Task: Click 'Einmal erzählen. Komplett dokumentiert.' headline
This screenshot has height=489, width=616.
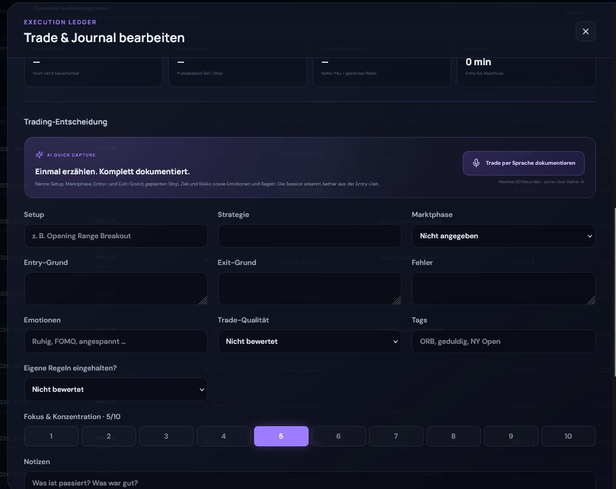Action: pos(113,172)
